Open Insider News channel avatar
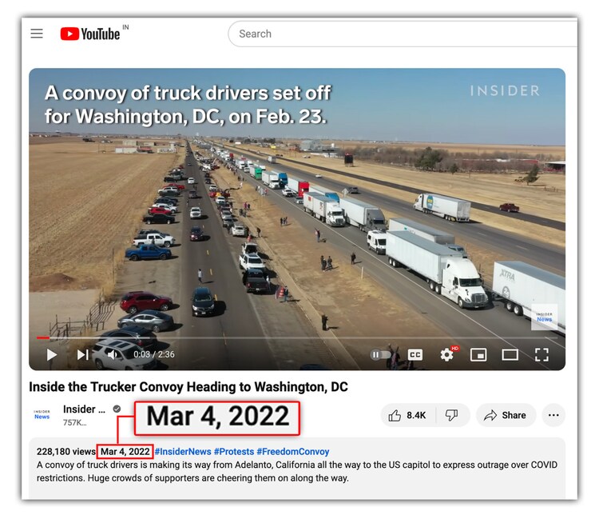Viewport: 599px width, 523px height. [x=42, y=415]
